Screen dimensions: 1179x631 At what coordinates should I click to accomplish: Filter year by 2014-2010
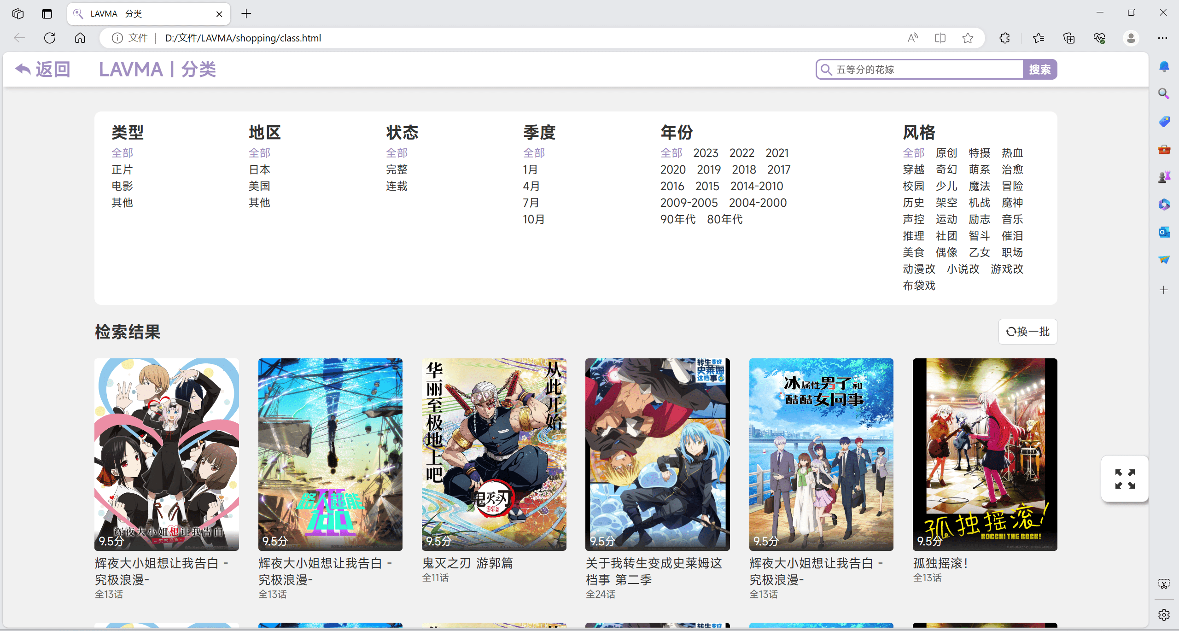point(757,186)
